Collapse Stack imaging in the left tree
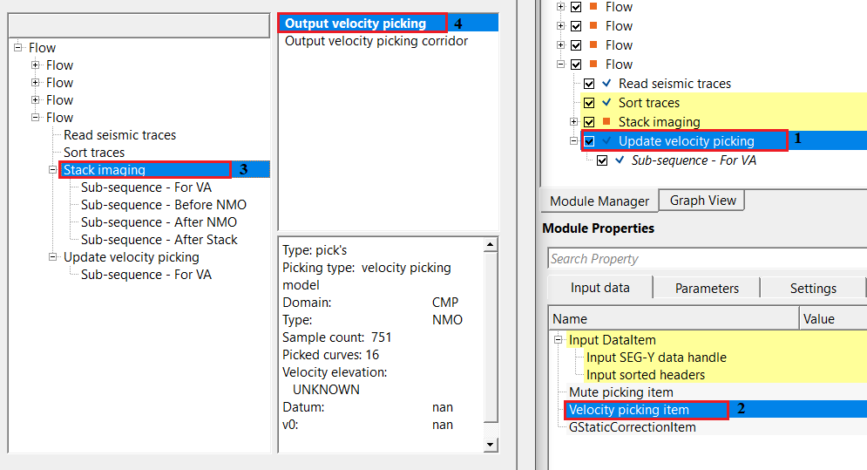The image size is (867, 470). pos(53,170)
